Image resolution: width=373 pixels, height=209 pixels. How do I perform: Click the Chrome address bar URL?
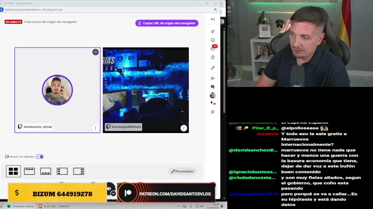point(34,10)
